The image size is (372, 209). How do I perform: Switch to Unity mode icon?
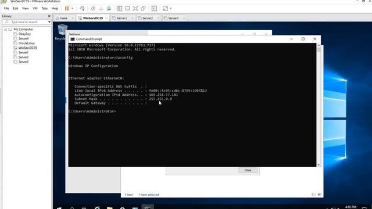(x=143, y=9)
